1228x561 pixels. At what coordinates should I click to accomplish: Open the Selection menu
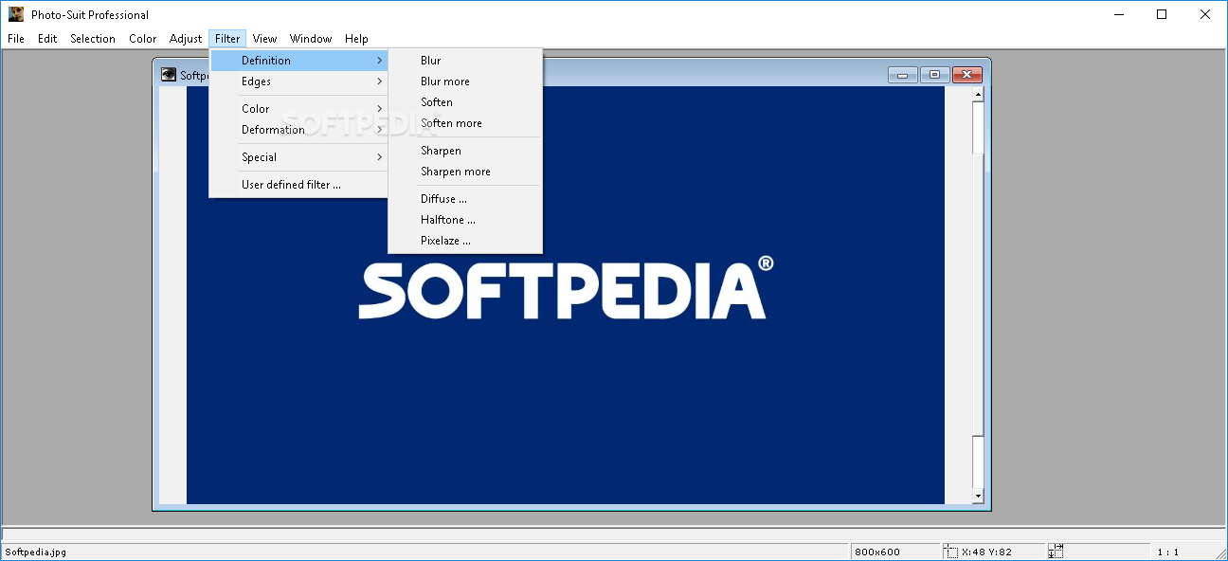tap(93, 39)
